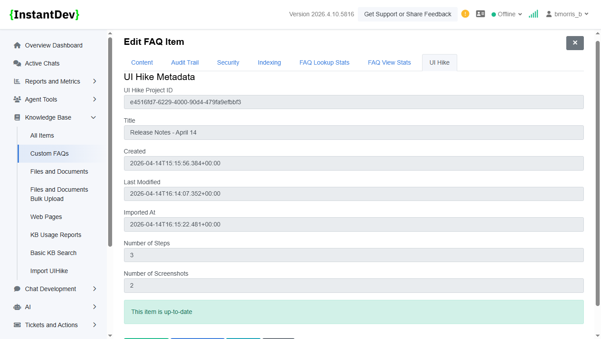Open Chat Development using its icon
The height and width of the screenshot is (339, 601).
[x=17, y=288]
